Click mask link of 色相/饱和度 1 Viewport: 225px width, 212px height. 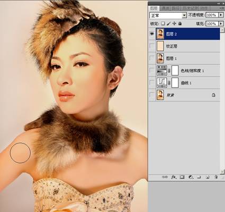pos(169,71)
